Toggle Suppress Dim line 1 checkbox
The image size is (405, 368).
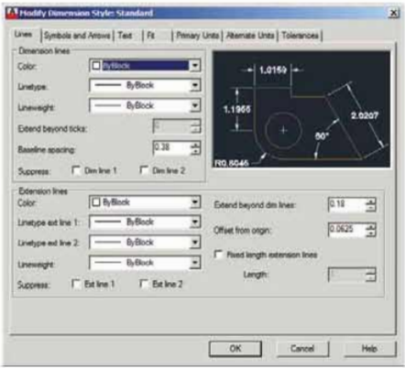pos(76,170)
